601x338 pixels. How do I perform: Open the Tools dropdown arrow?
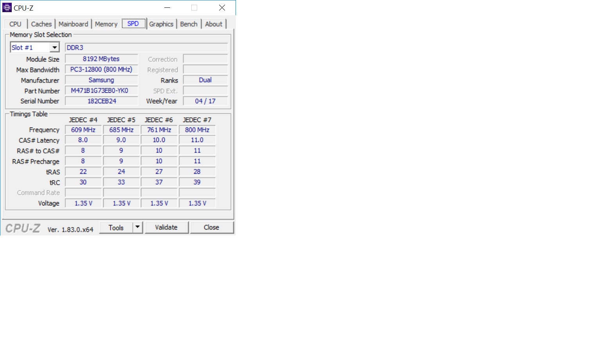tap(137, 227)
